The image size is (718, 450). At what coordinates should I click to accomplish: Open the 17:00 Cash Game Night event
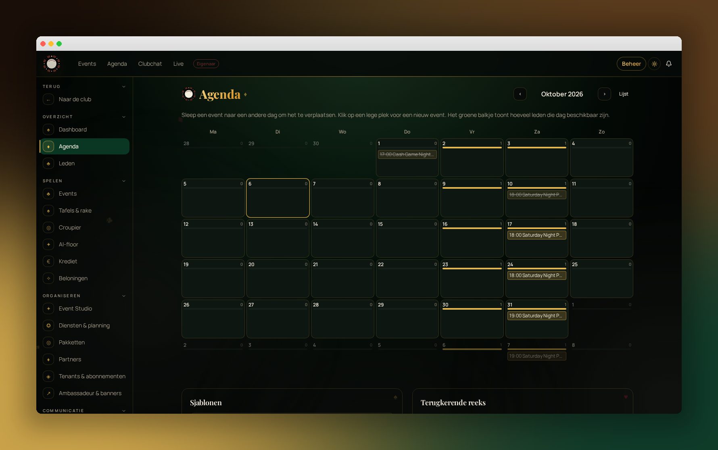pos(407,154)
